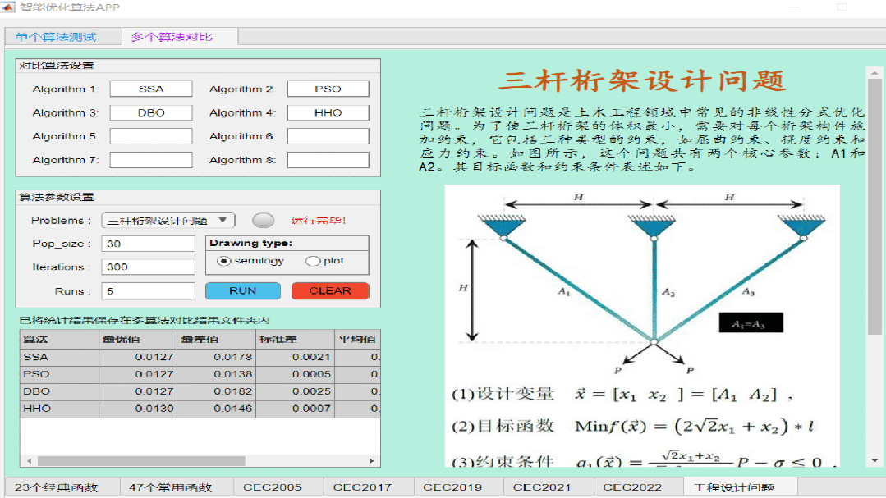Click the gray run-status indicator circle
Screen dimensions: 886x498
point(264,220)
